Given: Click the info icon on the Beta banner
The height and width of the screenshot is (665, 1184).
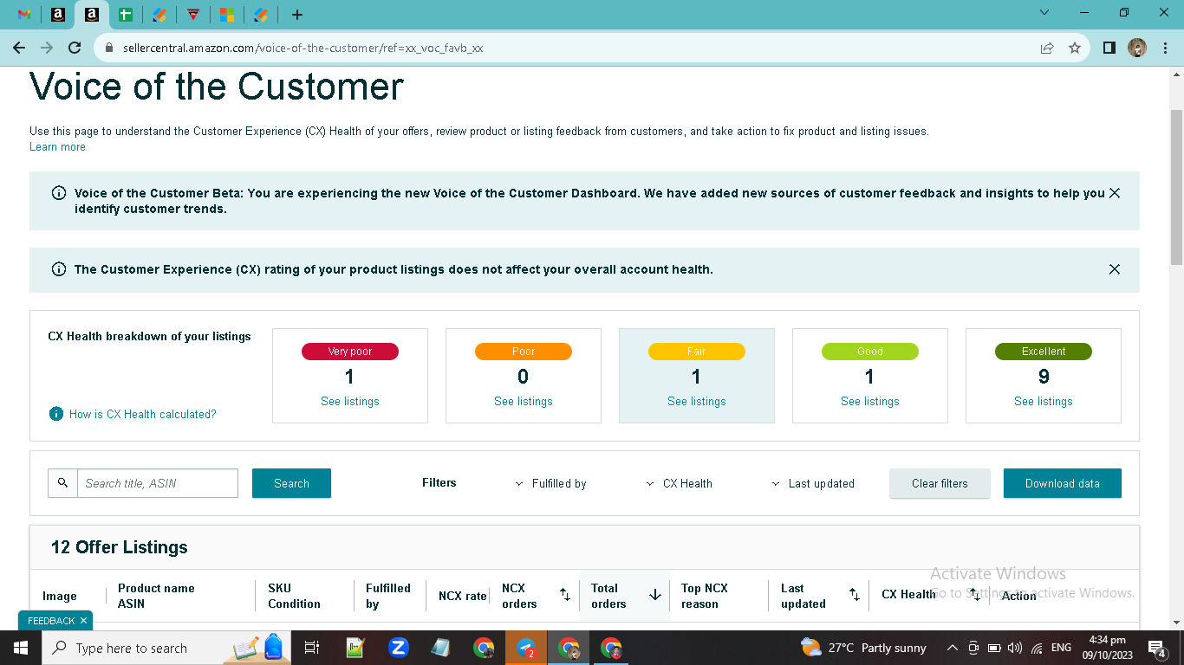Looking at the screenshot, I should click(x=59, y=193).
